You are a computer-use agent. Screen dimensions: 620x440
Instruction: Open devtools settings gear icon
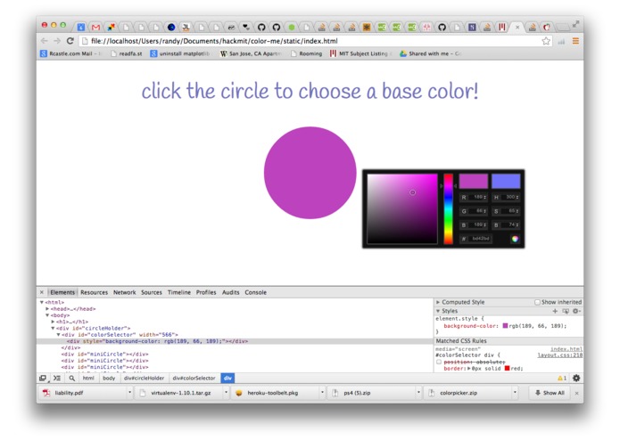pos(576,378)
